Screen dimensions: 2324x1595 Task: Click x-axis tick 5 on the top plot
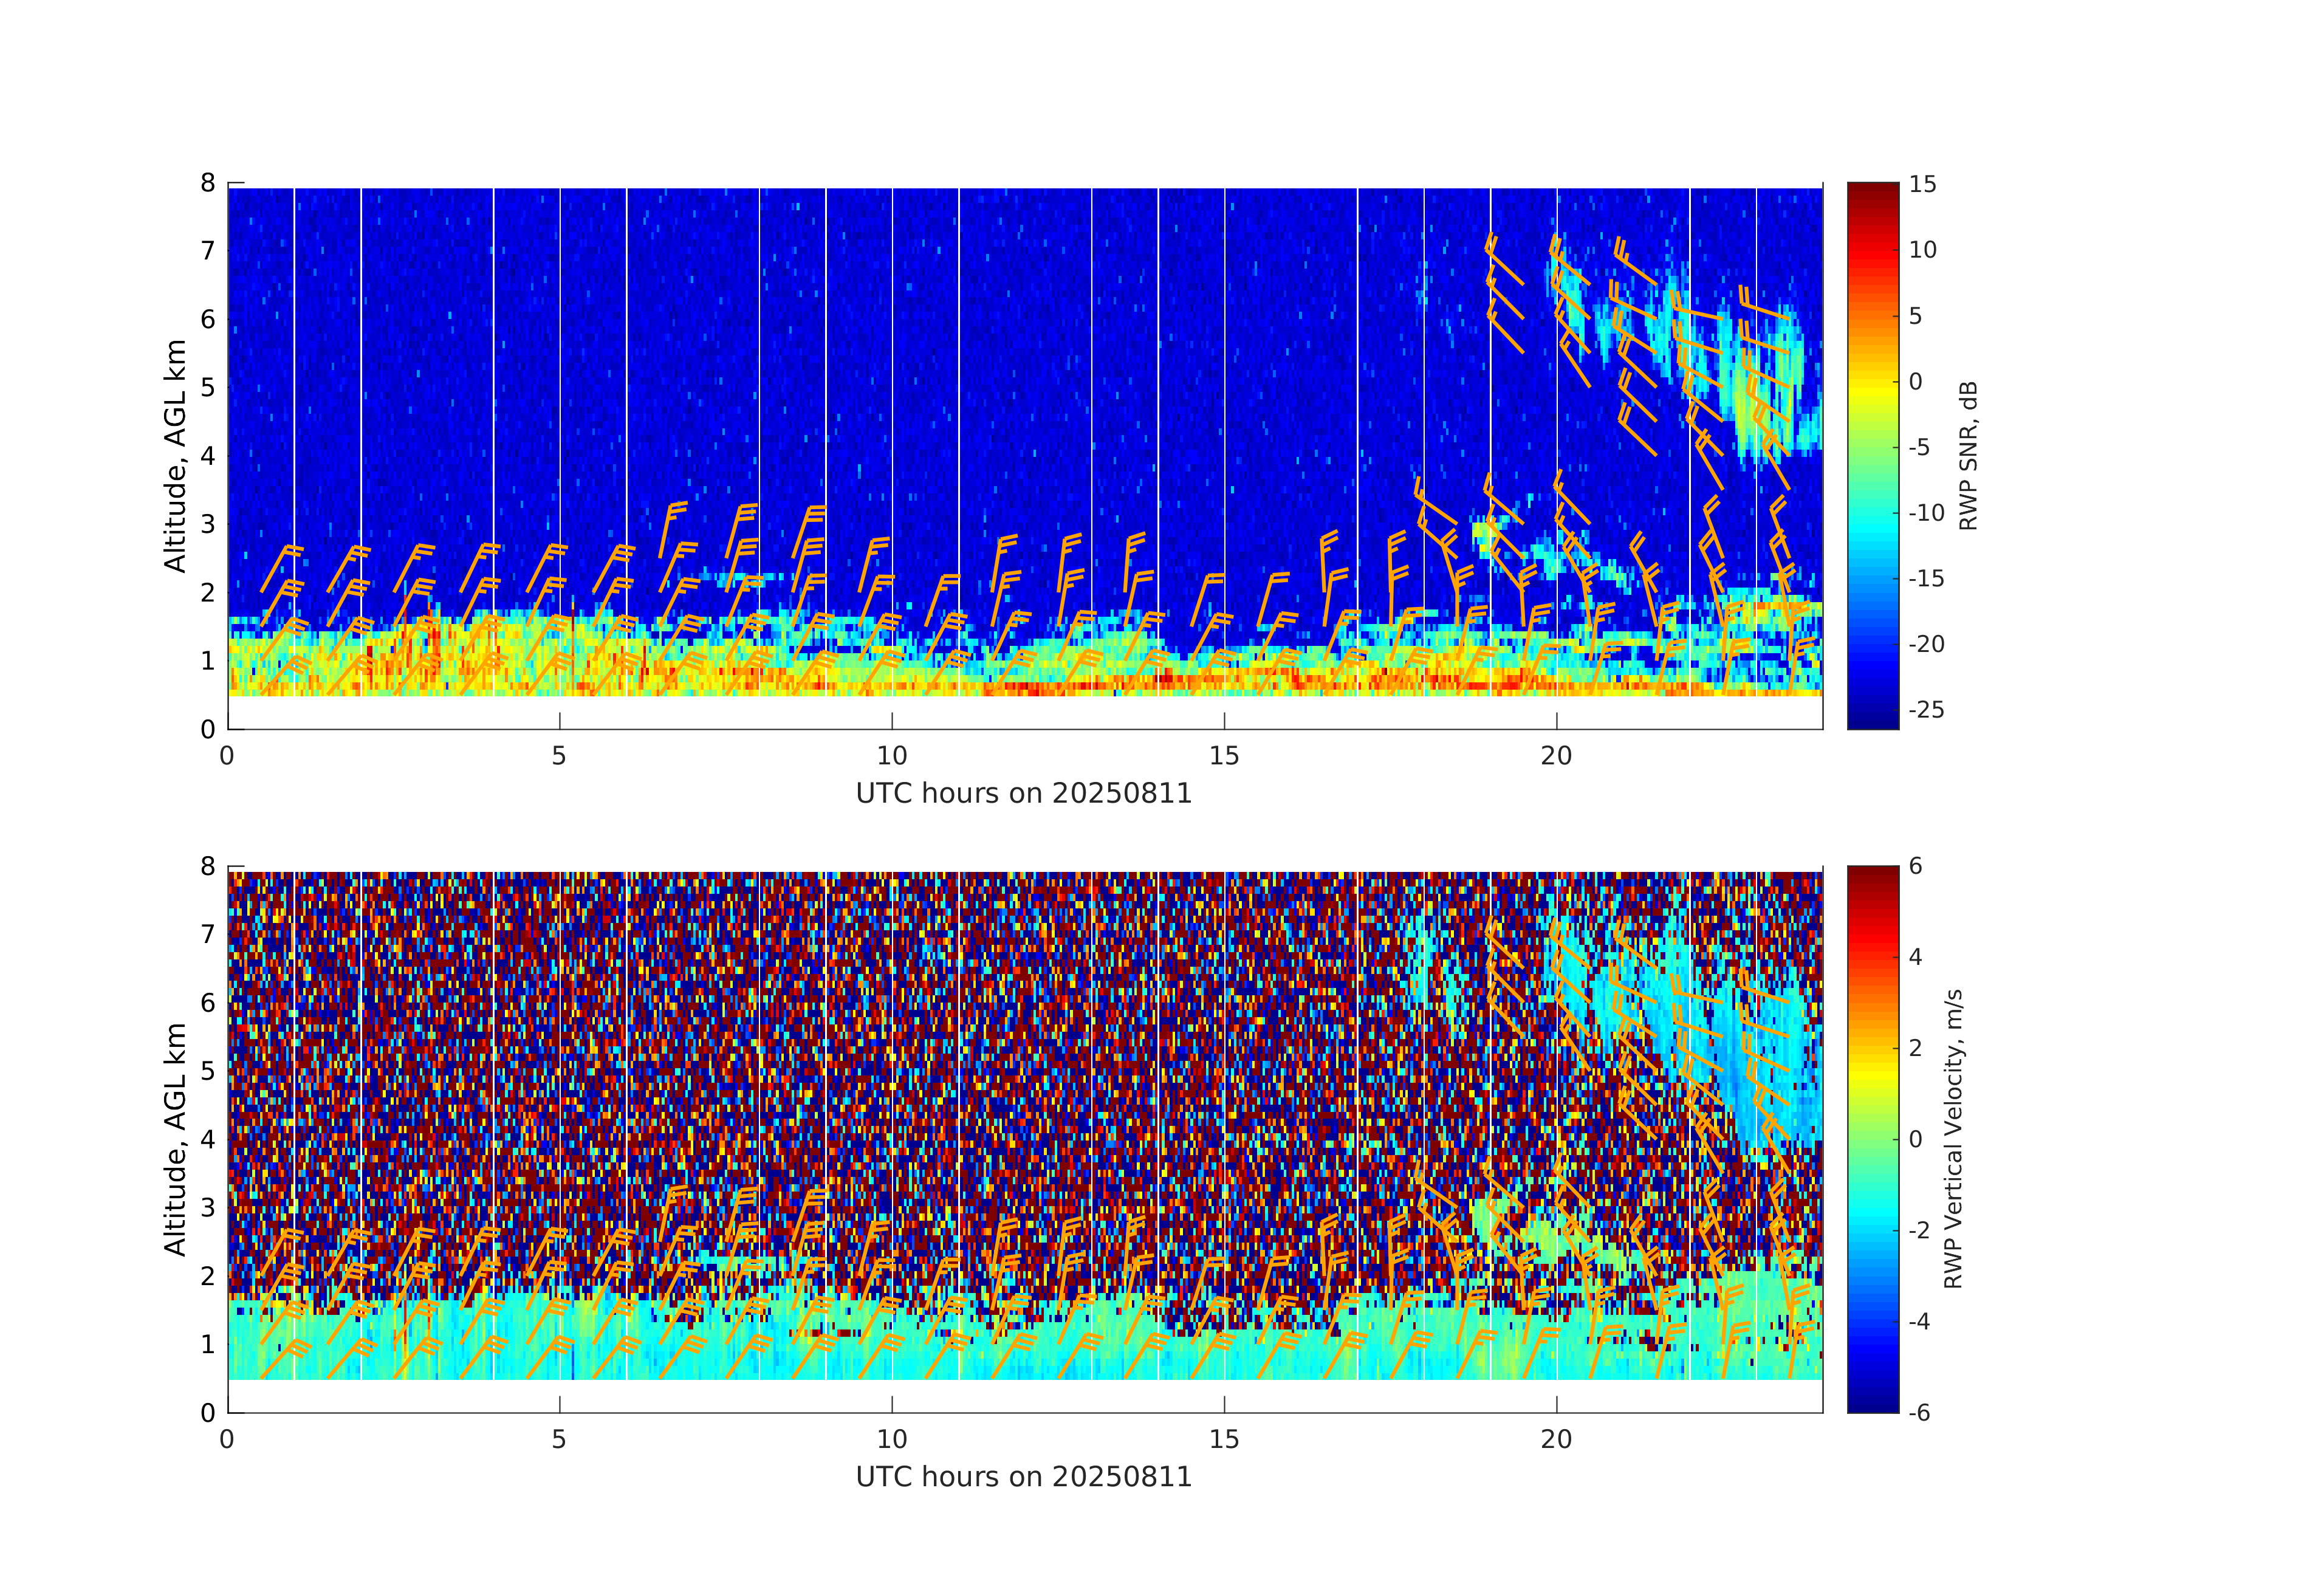click(x=559, y=756)
